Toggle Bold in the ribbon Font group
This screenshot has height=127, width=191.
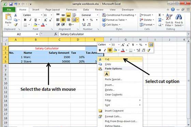(25, 20)
